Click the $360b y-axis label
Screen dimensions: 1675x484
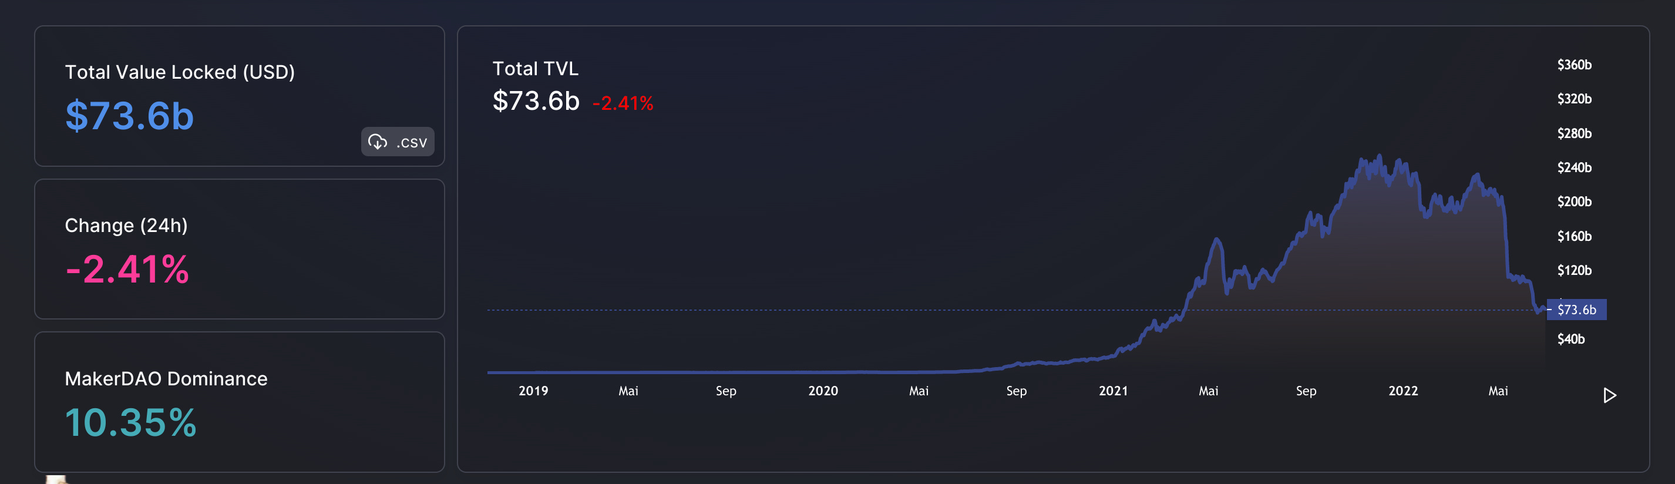pyautogui.click(x=1574, y=65)
